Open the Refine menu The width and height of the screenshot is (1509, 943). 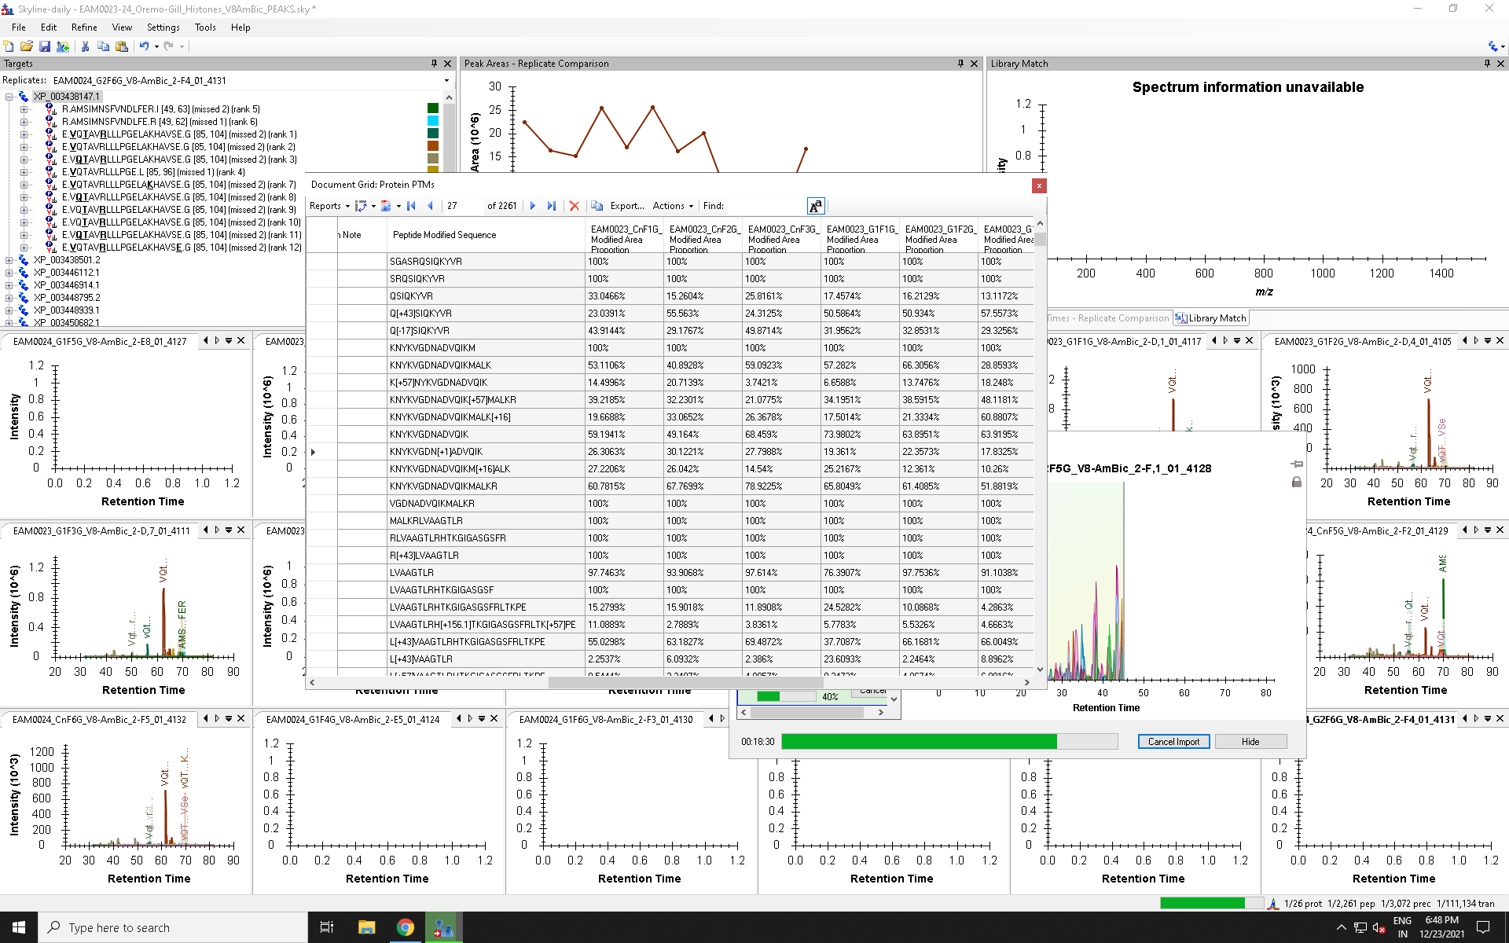point(84,28)
